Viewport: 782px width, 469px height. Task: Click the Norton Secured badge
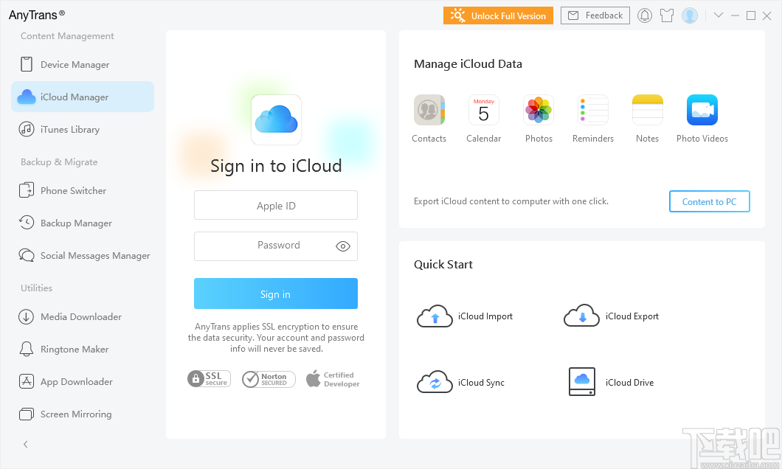point(269,379)
